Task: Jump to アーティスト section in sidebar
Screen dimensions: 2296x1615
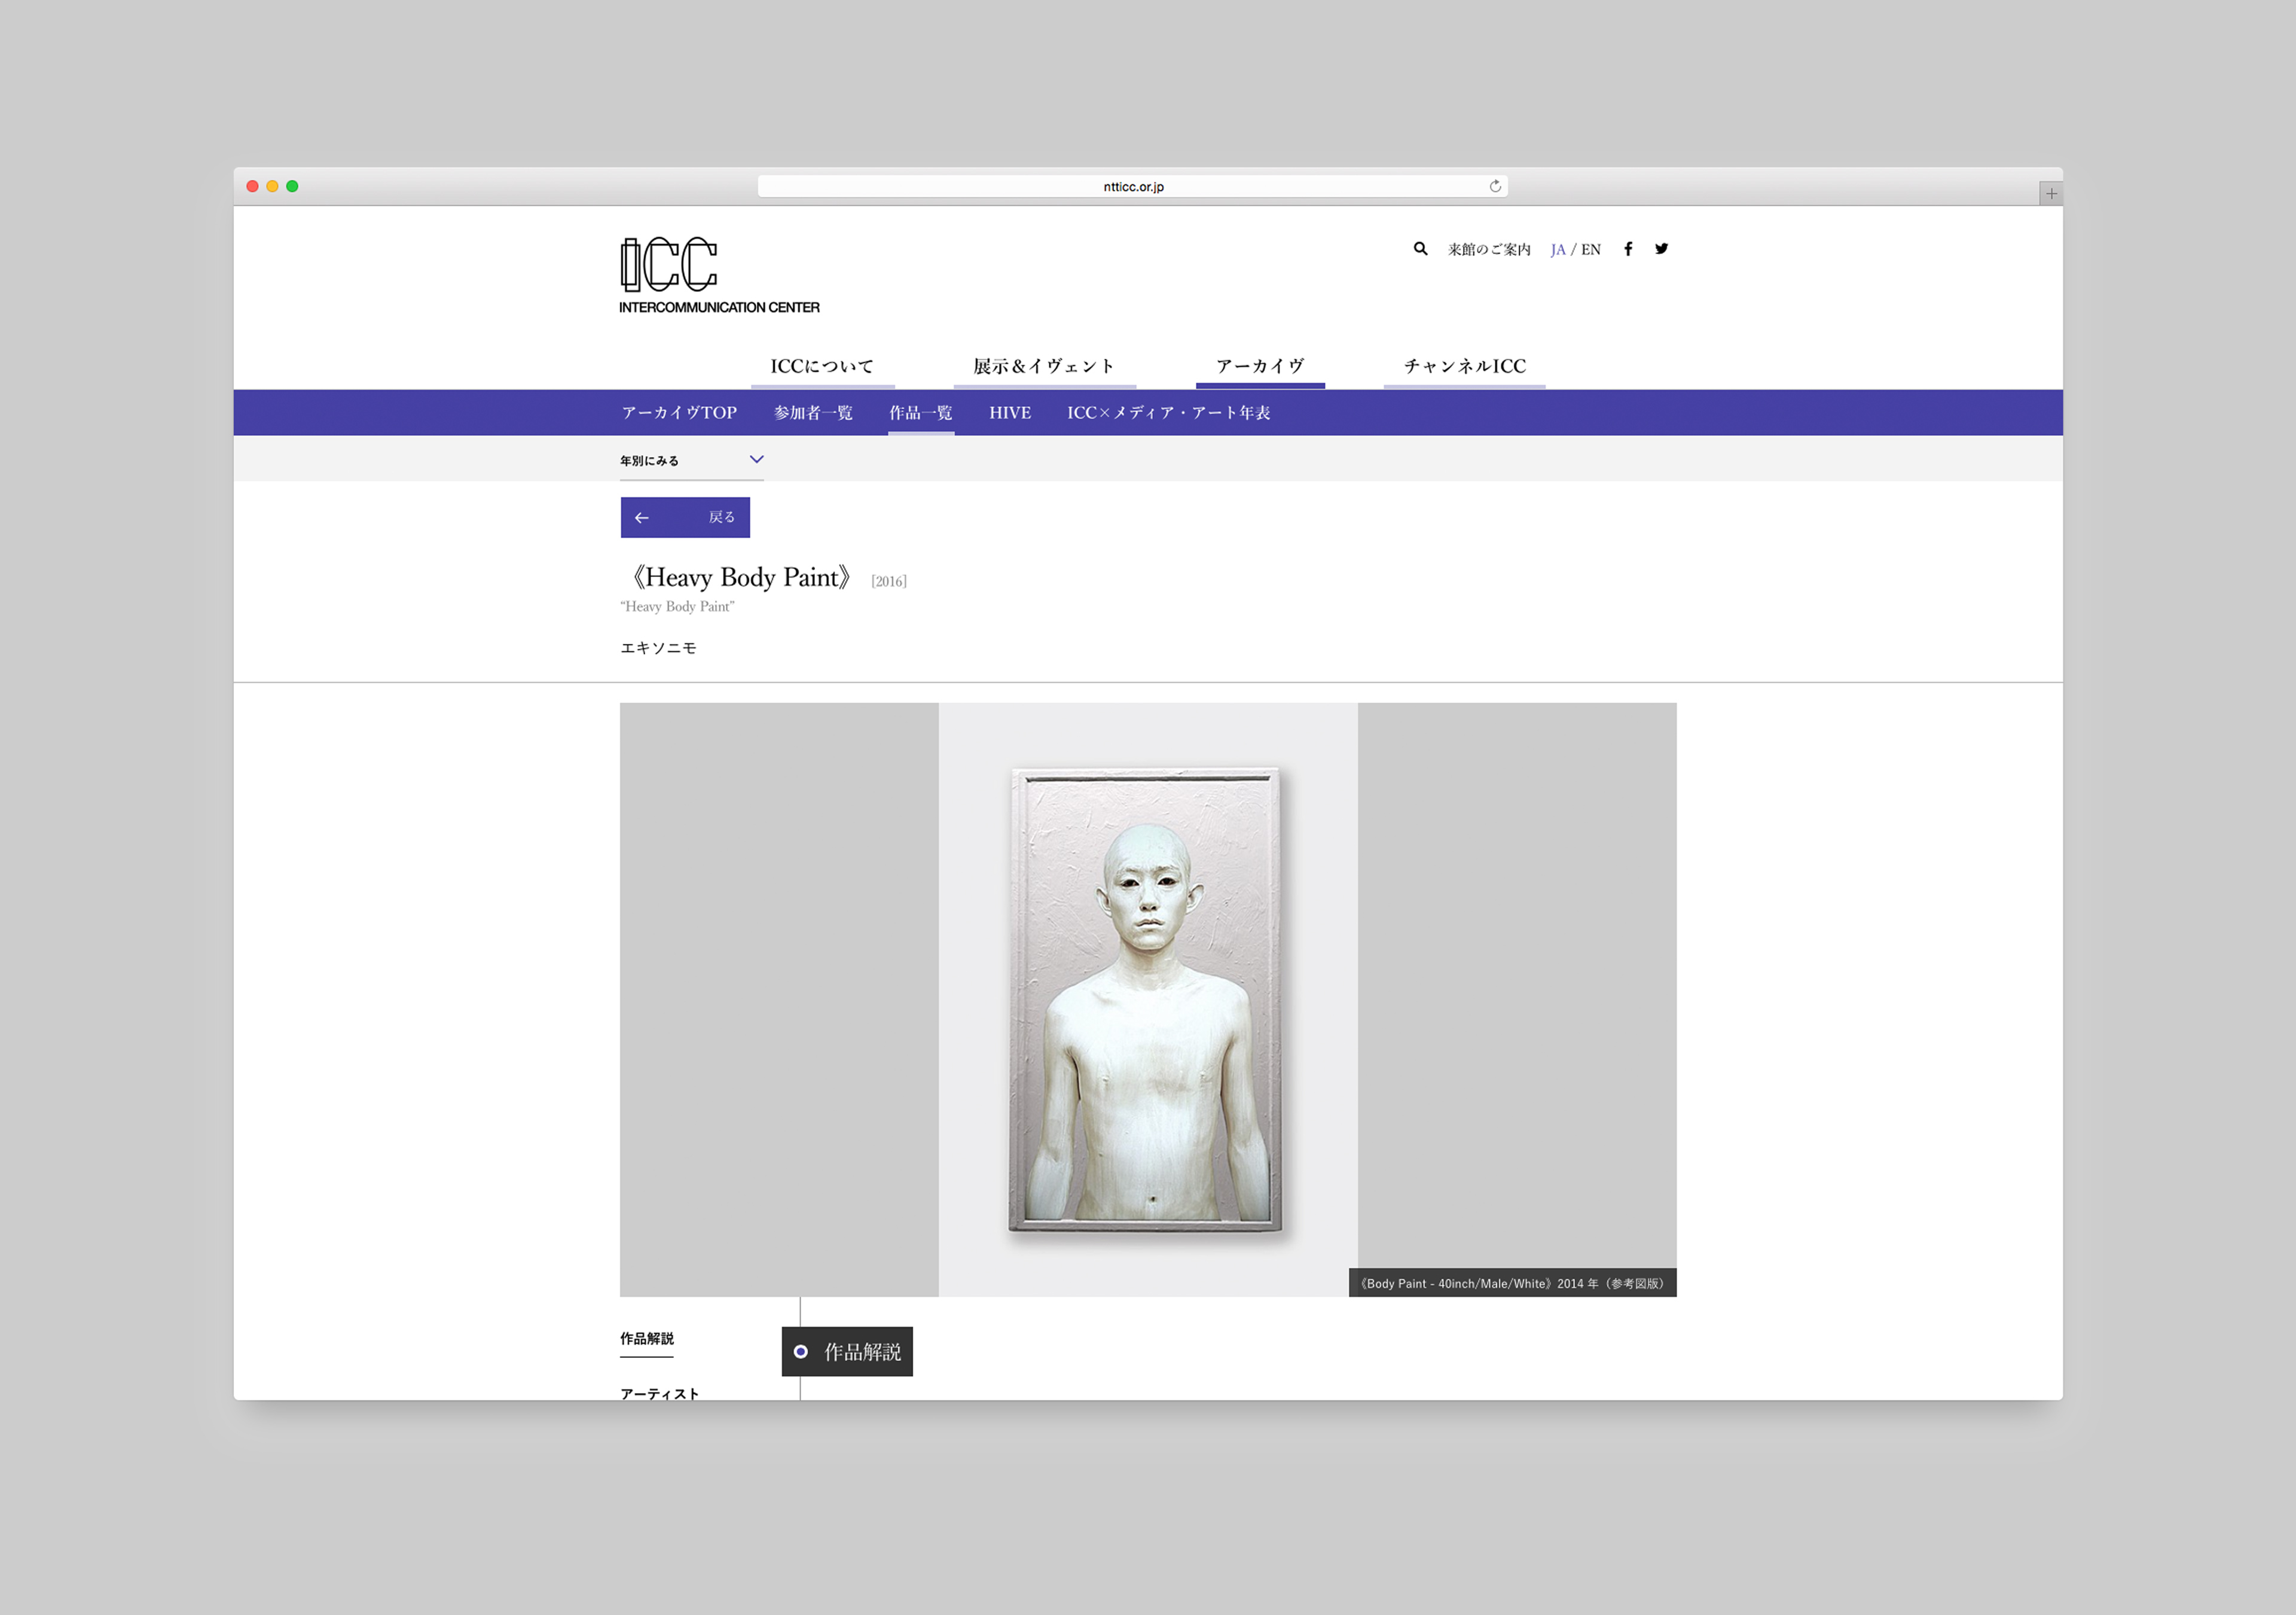Action: tap(659, 1393)
